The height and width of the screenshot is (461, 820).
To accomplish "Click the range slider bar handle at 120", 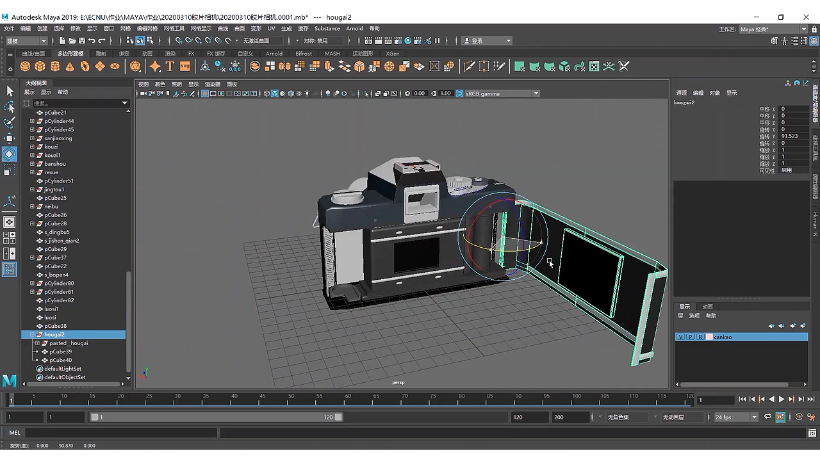I will click(x=338, y=417).
